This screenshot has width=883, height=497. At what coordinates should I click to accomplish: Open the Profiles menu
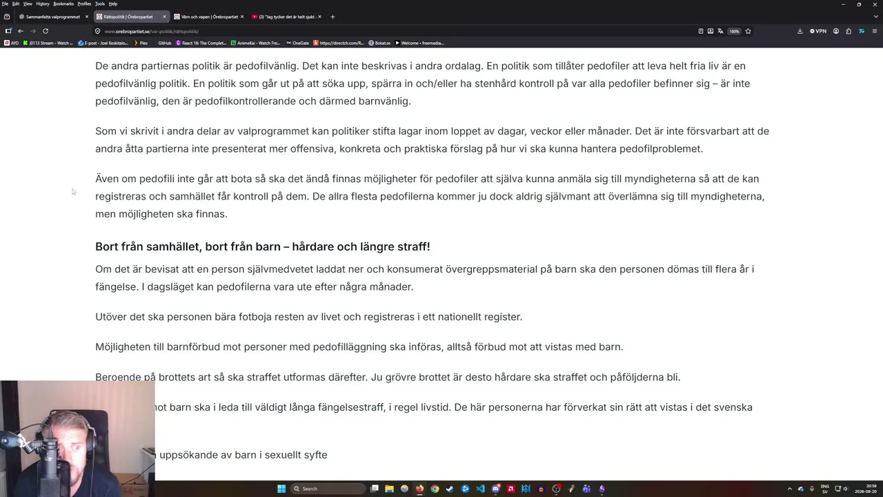pyautogui.click(x=84, y=3)
